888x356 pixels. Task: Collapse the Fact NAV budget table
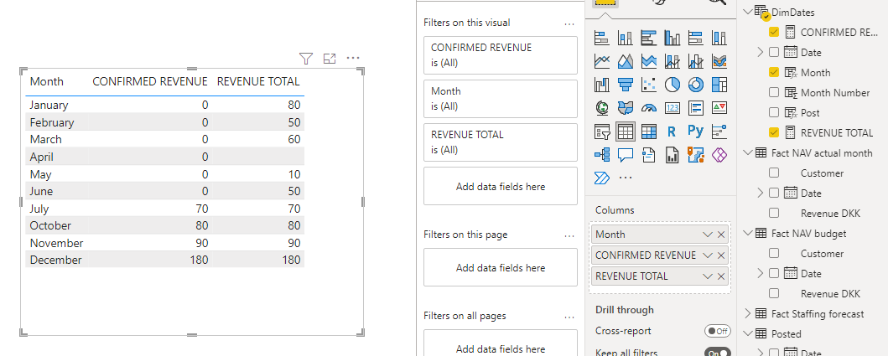coord(748,233)
